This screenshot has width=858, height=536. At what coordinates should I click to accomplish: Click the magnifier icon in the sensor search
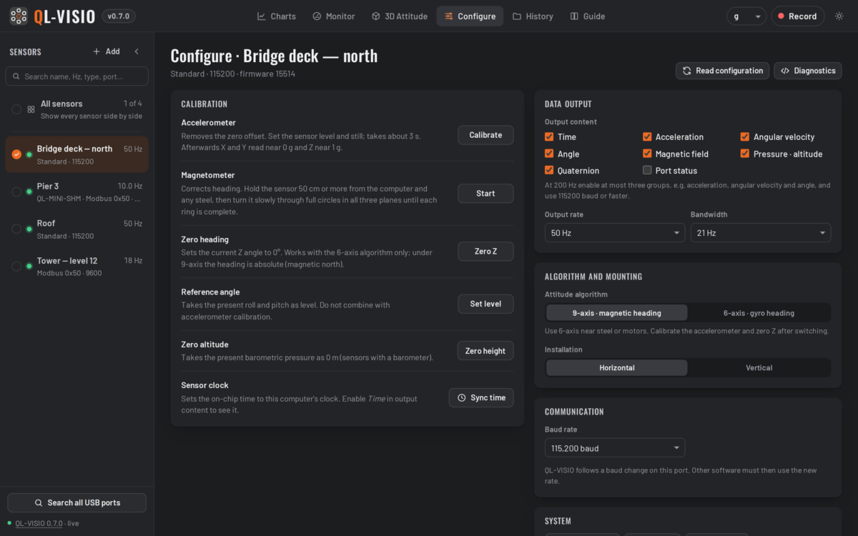coord(16,76)
